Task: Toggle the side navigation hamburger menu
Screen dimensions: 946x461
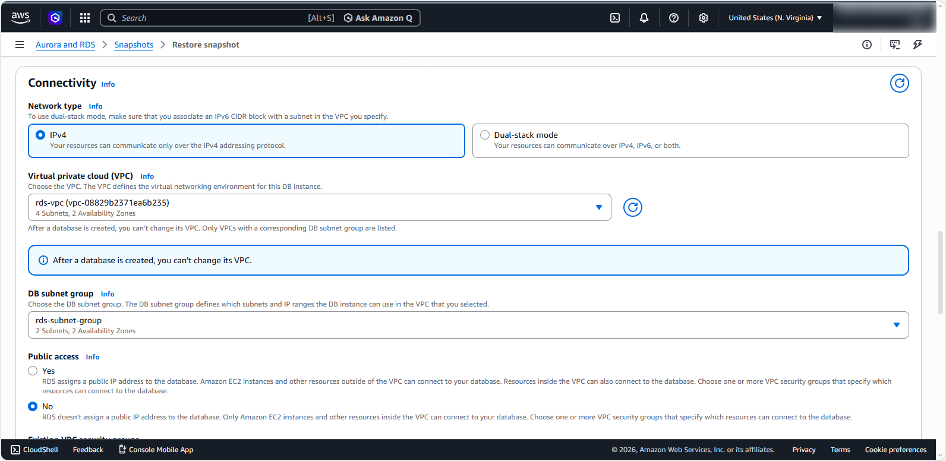Action: point(20,45)
